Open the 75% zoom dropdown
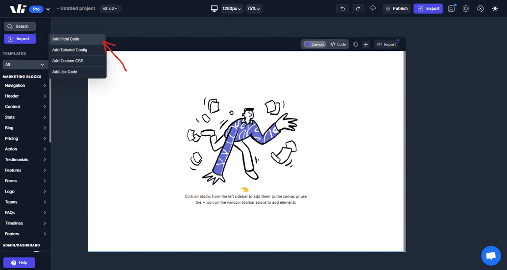The height and width of the screenshot is (270, 507). tap(254, 9)
